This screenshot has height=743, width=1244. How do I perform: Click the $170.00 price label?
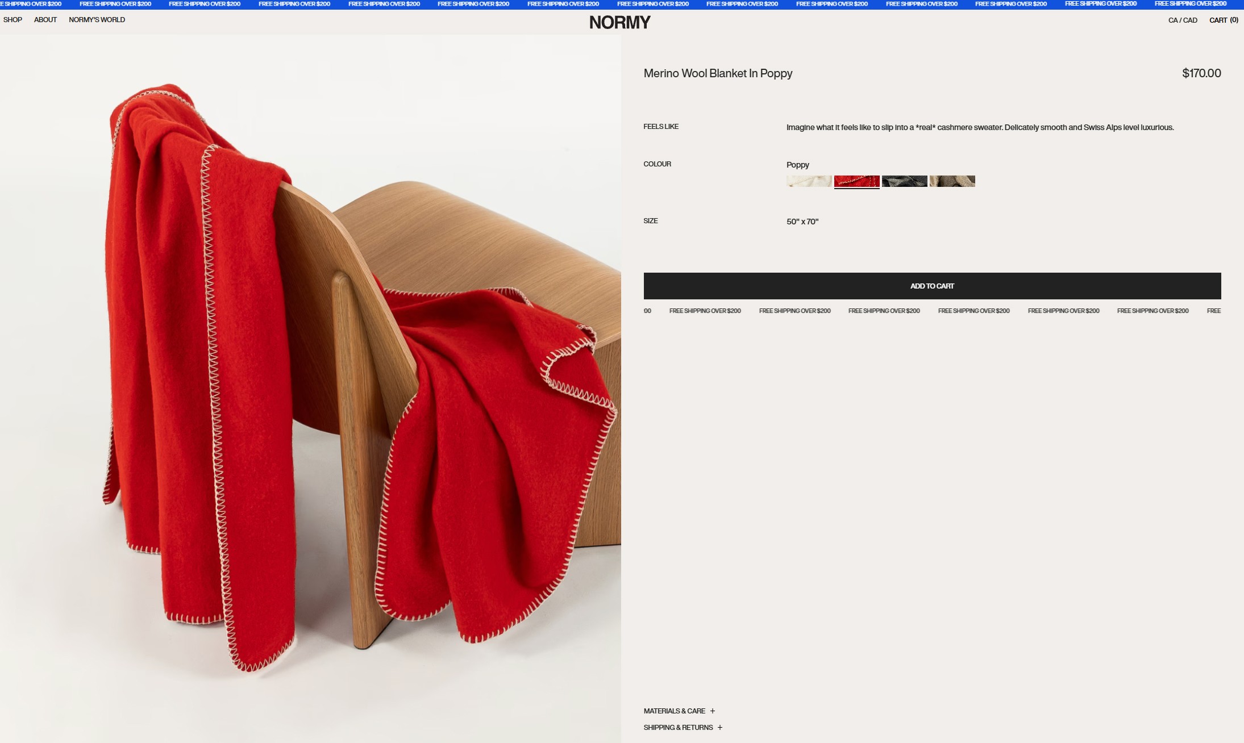(1201, 73)
